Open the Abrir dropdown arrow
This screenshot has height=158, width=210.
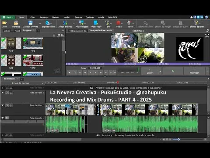9,24
